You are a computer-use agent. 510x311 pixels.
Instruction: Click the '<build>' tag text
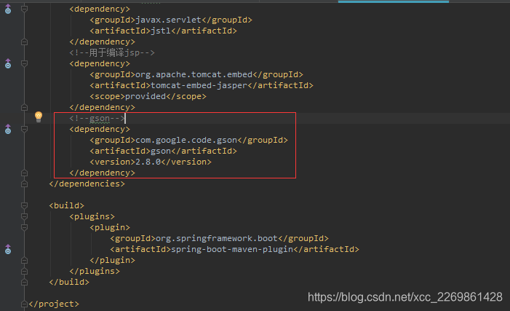click(x=67, y=205)
